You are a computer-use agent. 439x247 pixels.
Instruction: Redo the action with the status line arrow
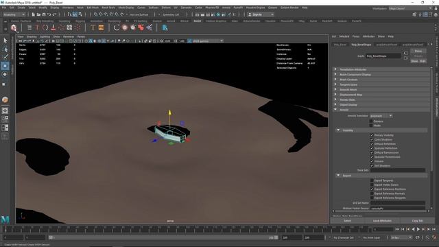(x=55, y=14)
